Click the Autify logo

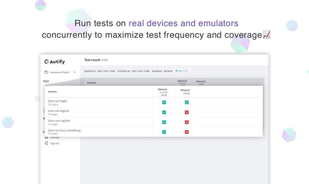(55, 61)
